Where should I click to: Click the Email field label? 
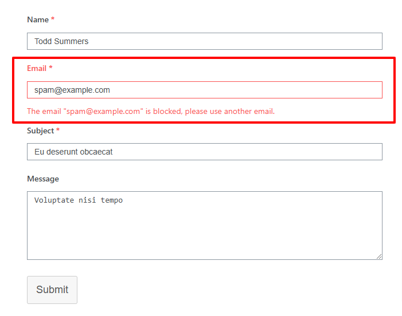[37, 69]
